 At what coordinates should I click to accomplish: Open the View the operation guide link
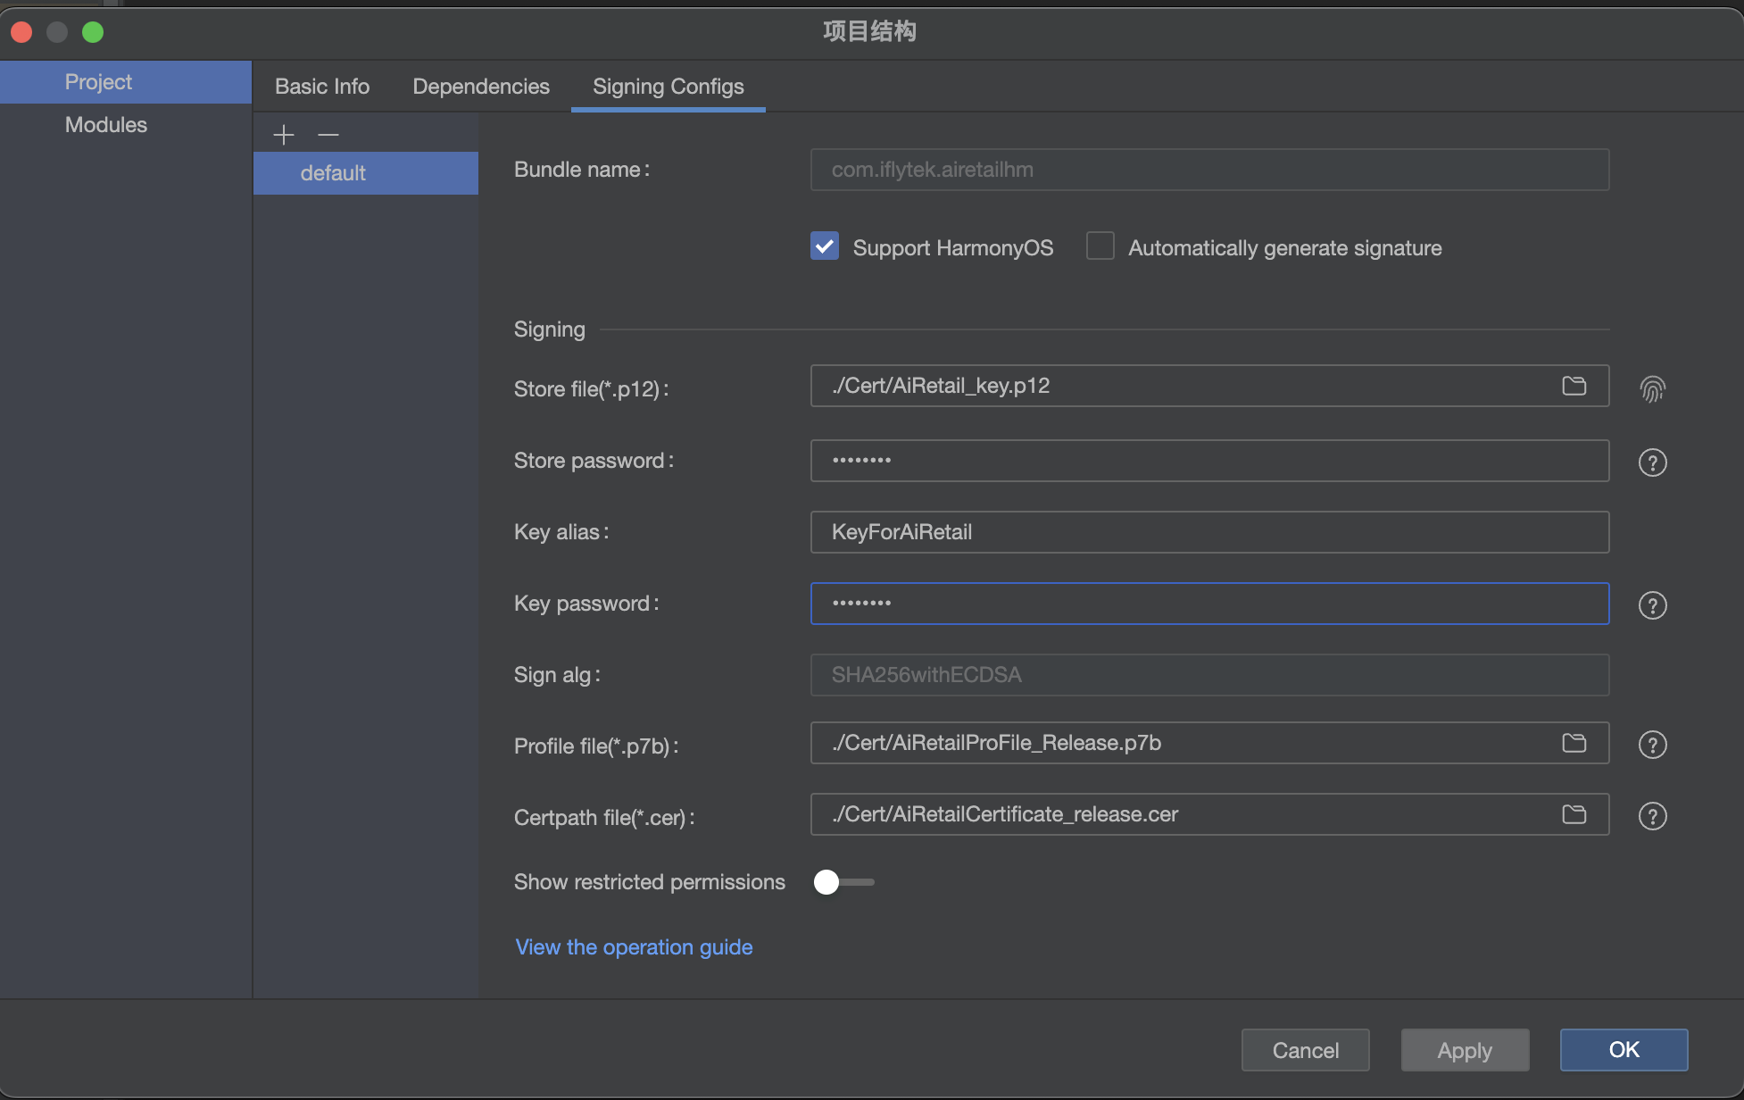click(x=635, y=947)
